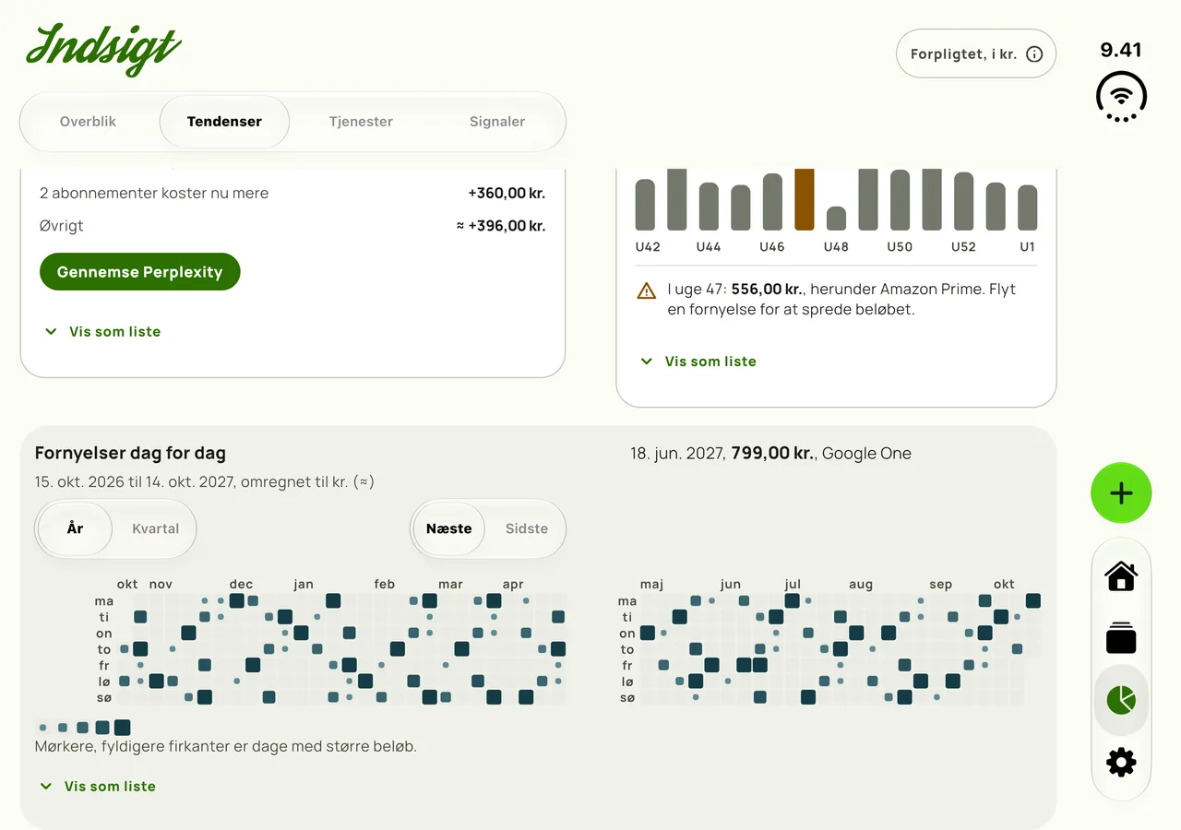Open the settings gear icon
The height and width of the screenshot is (830, 1181).
click(x=1121, y=763)
